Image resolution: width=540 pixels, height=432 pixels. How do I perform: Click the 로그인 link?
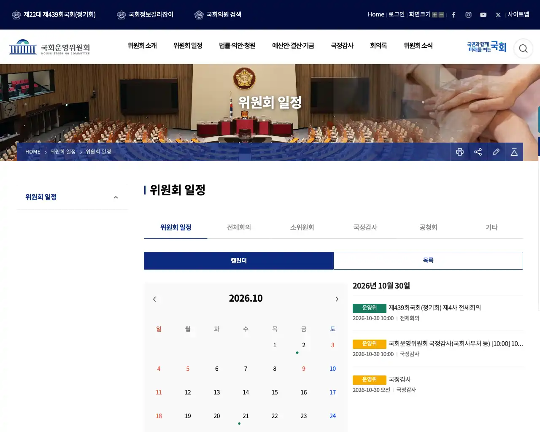pyautogui.click(x=397, y=14)
